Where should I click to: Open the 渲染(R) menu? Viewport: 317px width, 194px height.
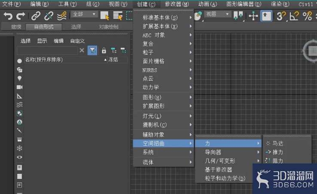coord(280,4)
